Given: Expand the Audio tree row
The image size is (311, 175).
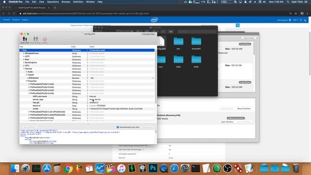Looking at the screenshot, I should pyautogui.click(x=26, y=72).
